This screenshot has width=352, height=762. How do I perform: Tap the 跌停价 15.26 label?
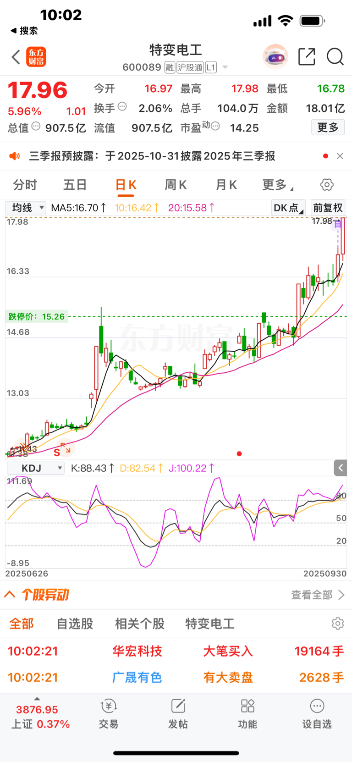[x=37, y=316]
